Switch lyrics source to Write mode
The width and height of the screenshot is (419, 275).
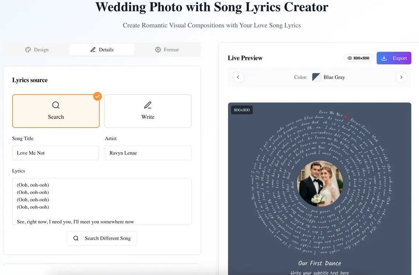click(x=148, y=111)
